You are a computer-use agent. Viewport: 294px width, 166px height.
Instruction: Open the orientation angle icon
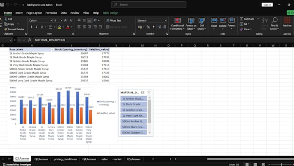96,20
